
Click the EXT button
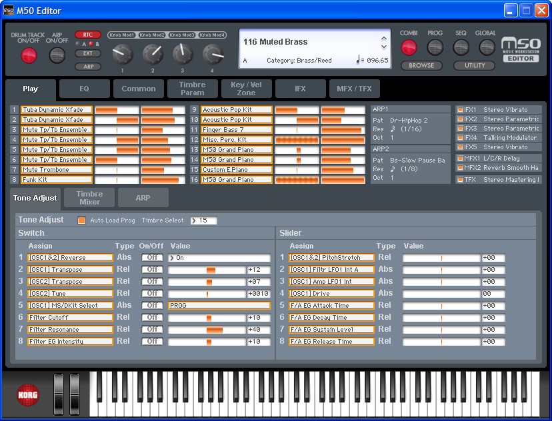pos(87,53)
